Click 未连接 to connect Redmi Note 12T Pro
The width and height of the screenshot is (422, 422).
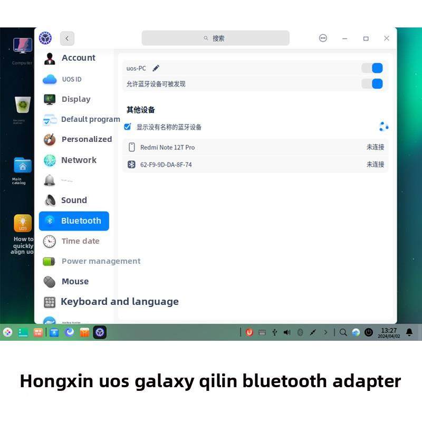pyautogui.click(x=375, y=147)
